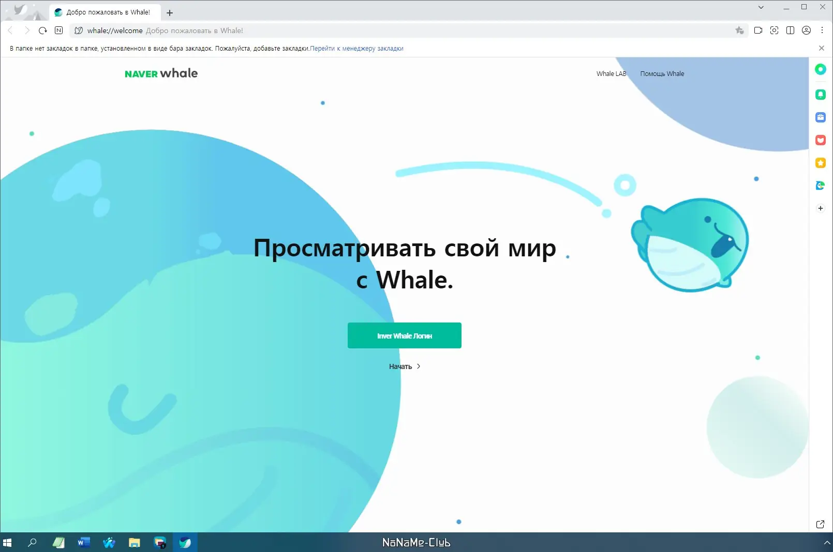833x552 pixels.
Task: Click the Начать arrow expander
Action: coord(419,366)
